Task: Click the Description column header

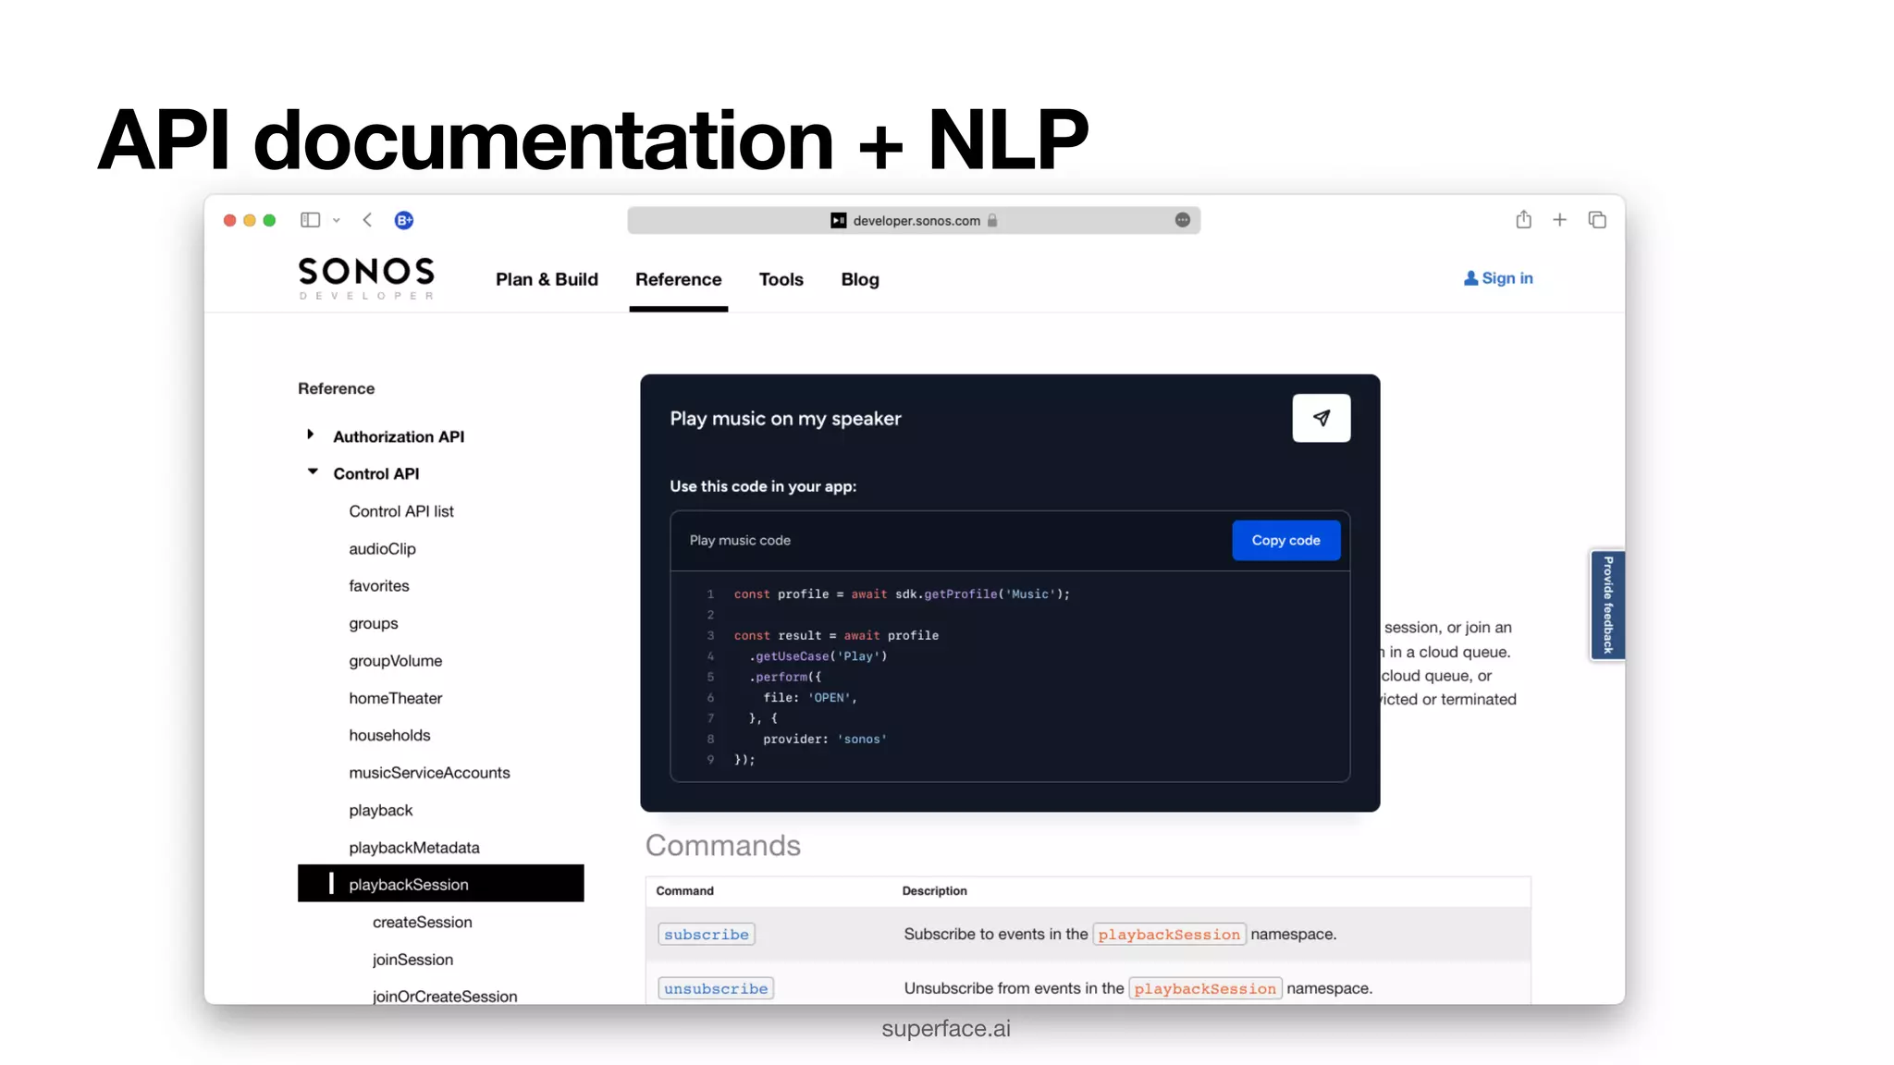Action: [934, 890]
